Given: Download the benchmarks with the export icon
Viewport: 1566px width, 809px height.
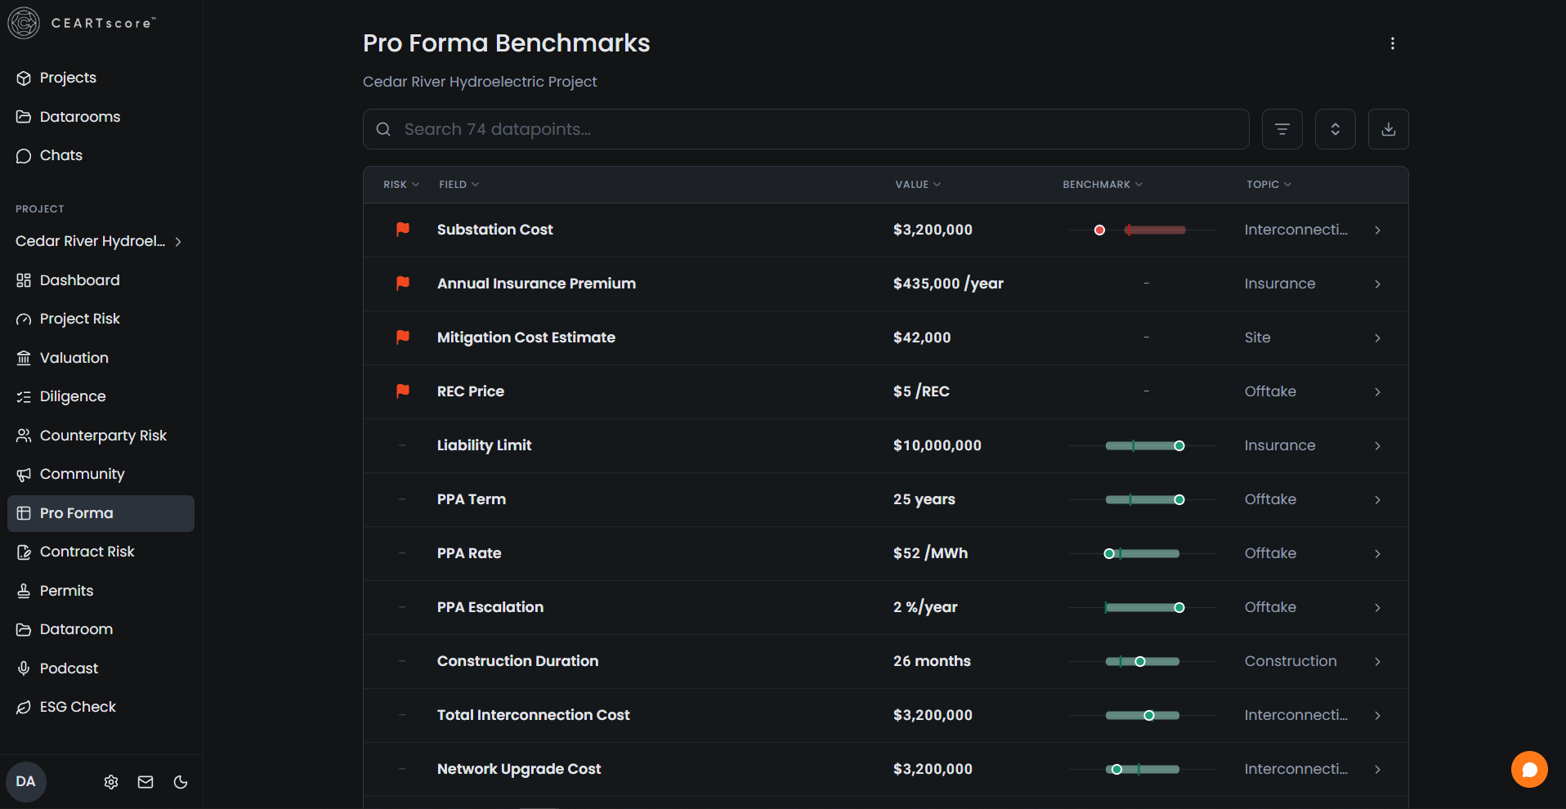Looking at the screenshot, I should tap(1389, 129).
